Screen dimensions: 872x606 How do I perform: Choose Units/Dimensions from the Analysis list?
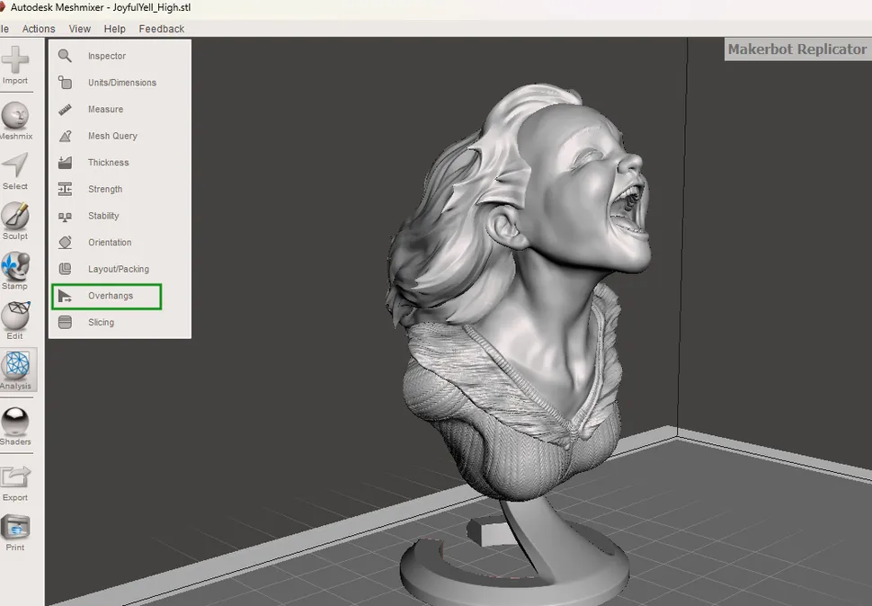[122, 83]
